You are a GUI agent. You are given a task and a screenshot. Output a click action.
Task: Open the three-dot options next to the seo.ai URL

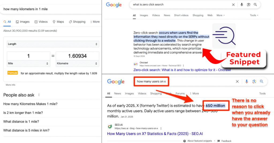click(161, 128)
